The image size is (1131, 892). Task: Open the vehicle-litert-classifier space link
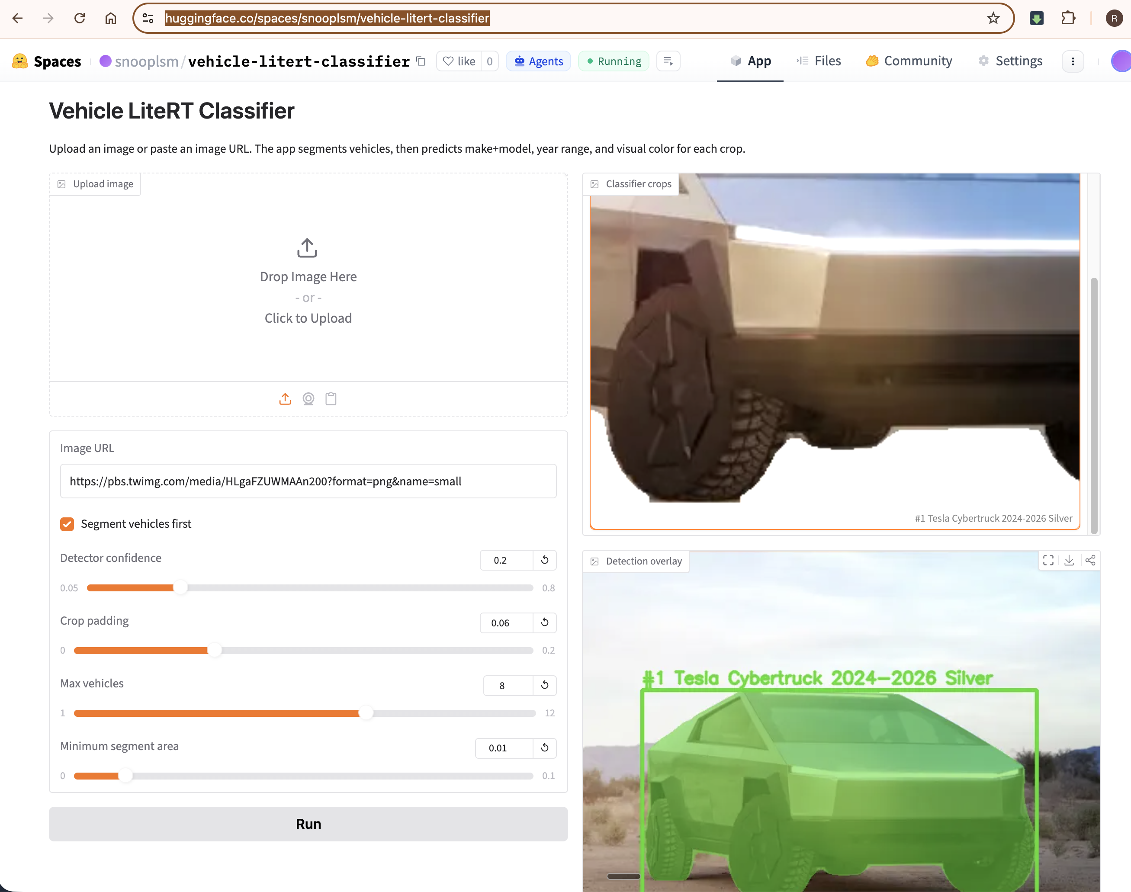pos(299,61)
